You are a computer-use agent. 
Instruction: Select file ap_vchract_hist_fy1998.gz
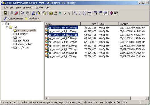tap(63, 38)
